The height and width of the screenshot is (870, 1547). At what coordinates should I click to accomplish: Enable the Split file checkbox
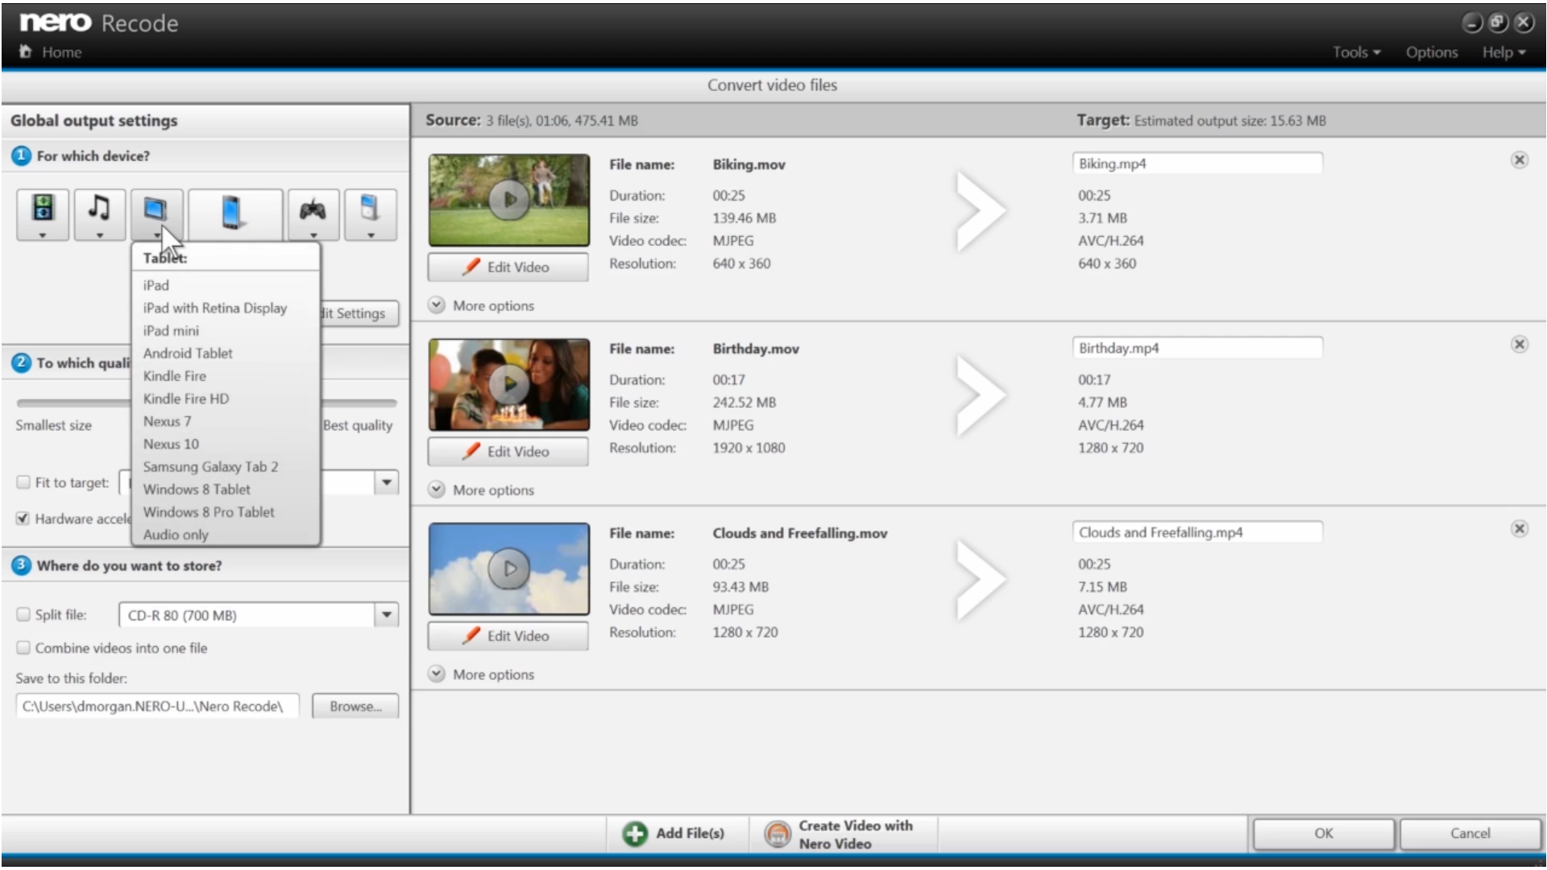(x=23, y=614)
